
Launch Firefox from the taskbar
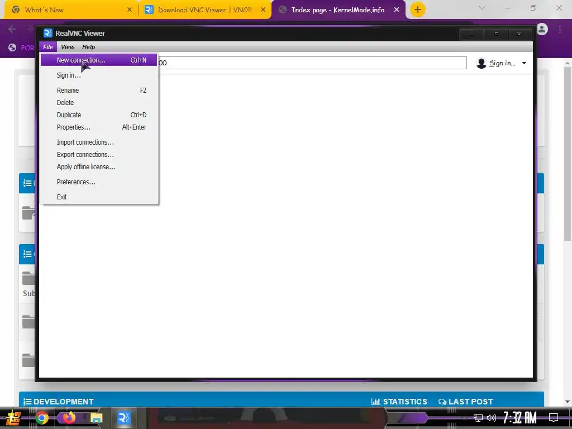click(69, 417)
